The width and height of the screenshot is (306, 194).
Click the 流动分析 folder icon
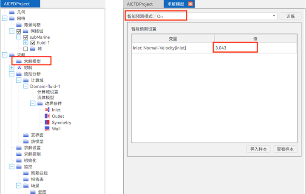(x=19, y=74)
